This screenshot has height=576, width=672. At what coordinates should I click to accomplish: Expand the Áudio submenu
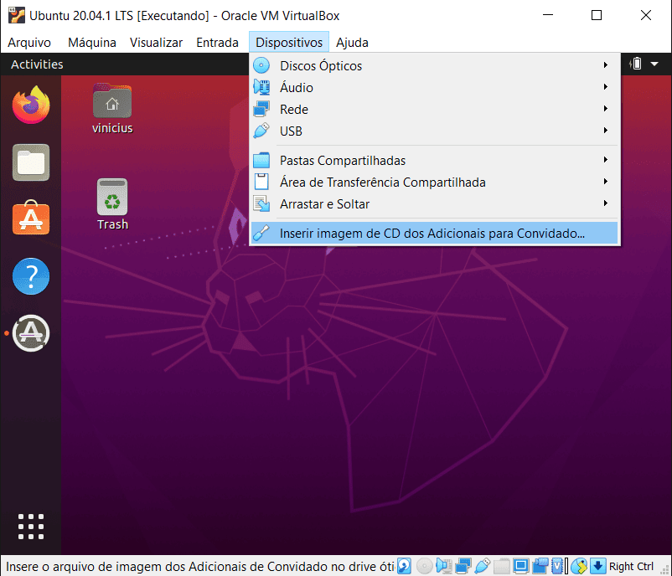pyautogui.click(x=435, y=87)
